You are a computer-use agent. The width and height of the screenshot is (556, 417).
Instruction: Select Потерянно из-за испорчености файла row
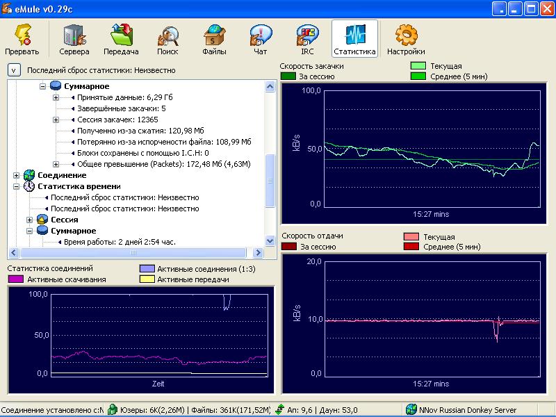pos(164,142)
